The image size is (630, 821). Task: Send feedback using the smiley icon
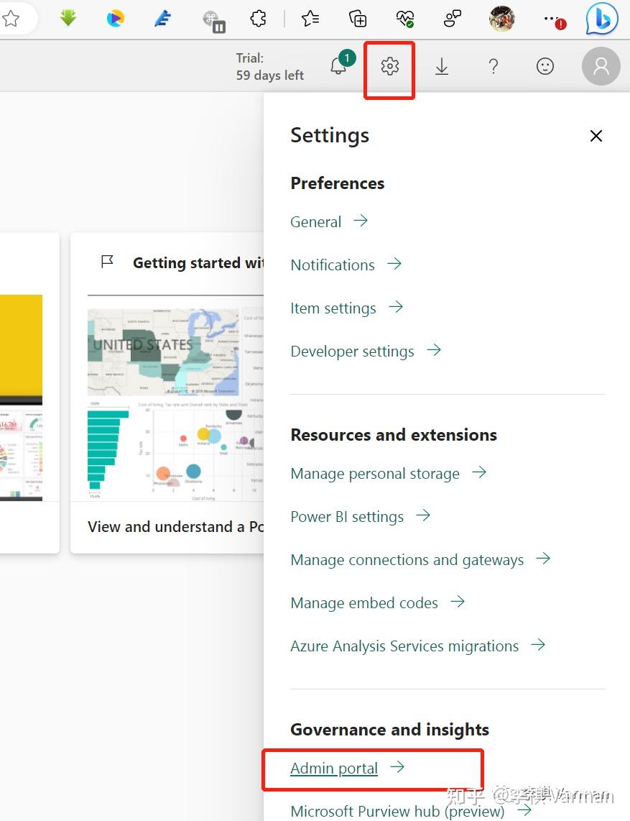point(545,66)
